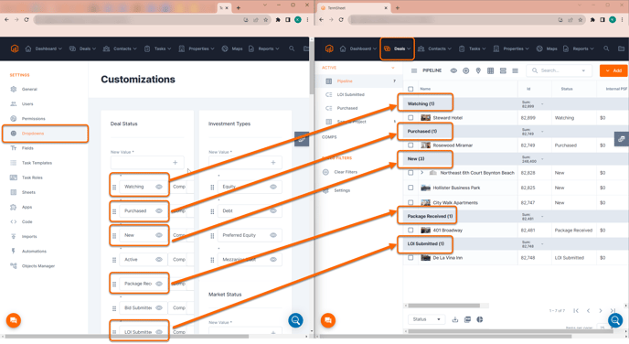Open the Deals menu in right navbar

point(397,48)
